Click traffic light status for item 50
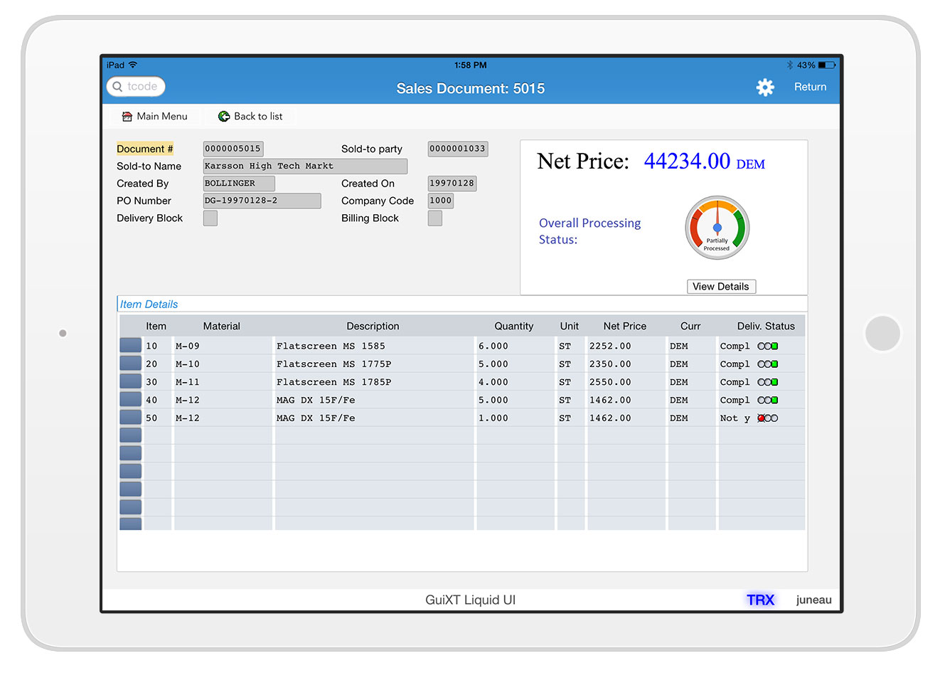Viewport: 945px width, 673px height. (x=768, y=418)
